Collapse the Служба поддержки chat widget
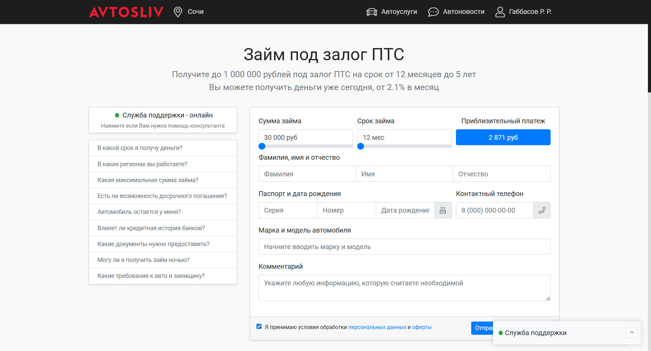Viewport: 651px width, 351px height. click(631, 332)
